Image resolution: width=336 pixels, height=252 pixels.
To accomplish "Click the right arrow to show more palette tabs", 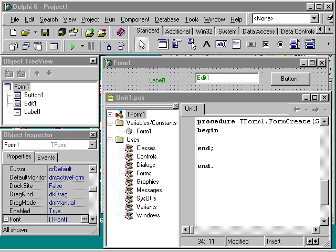I will 329,29.
